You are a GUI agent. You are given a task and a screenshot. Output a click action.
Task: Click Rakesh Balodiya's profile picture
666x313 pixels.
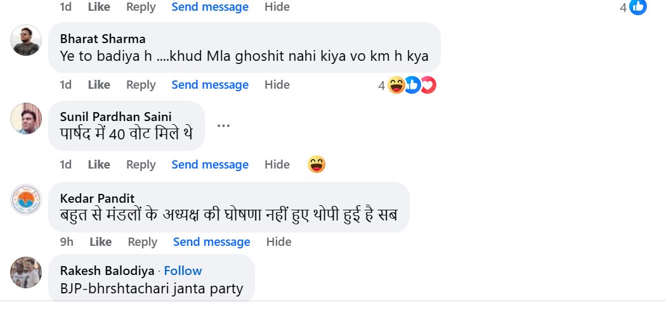(27, 272)
